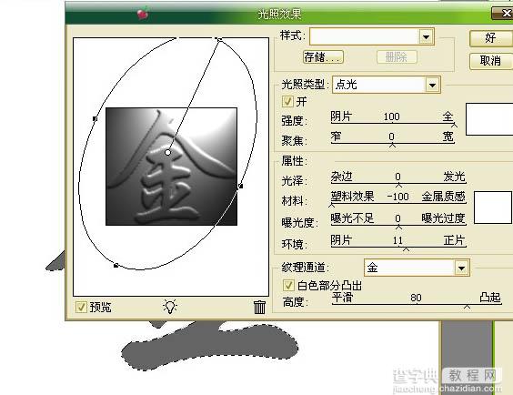
Task: Click the cherry icon in title bar
Action: [143, 14]
